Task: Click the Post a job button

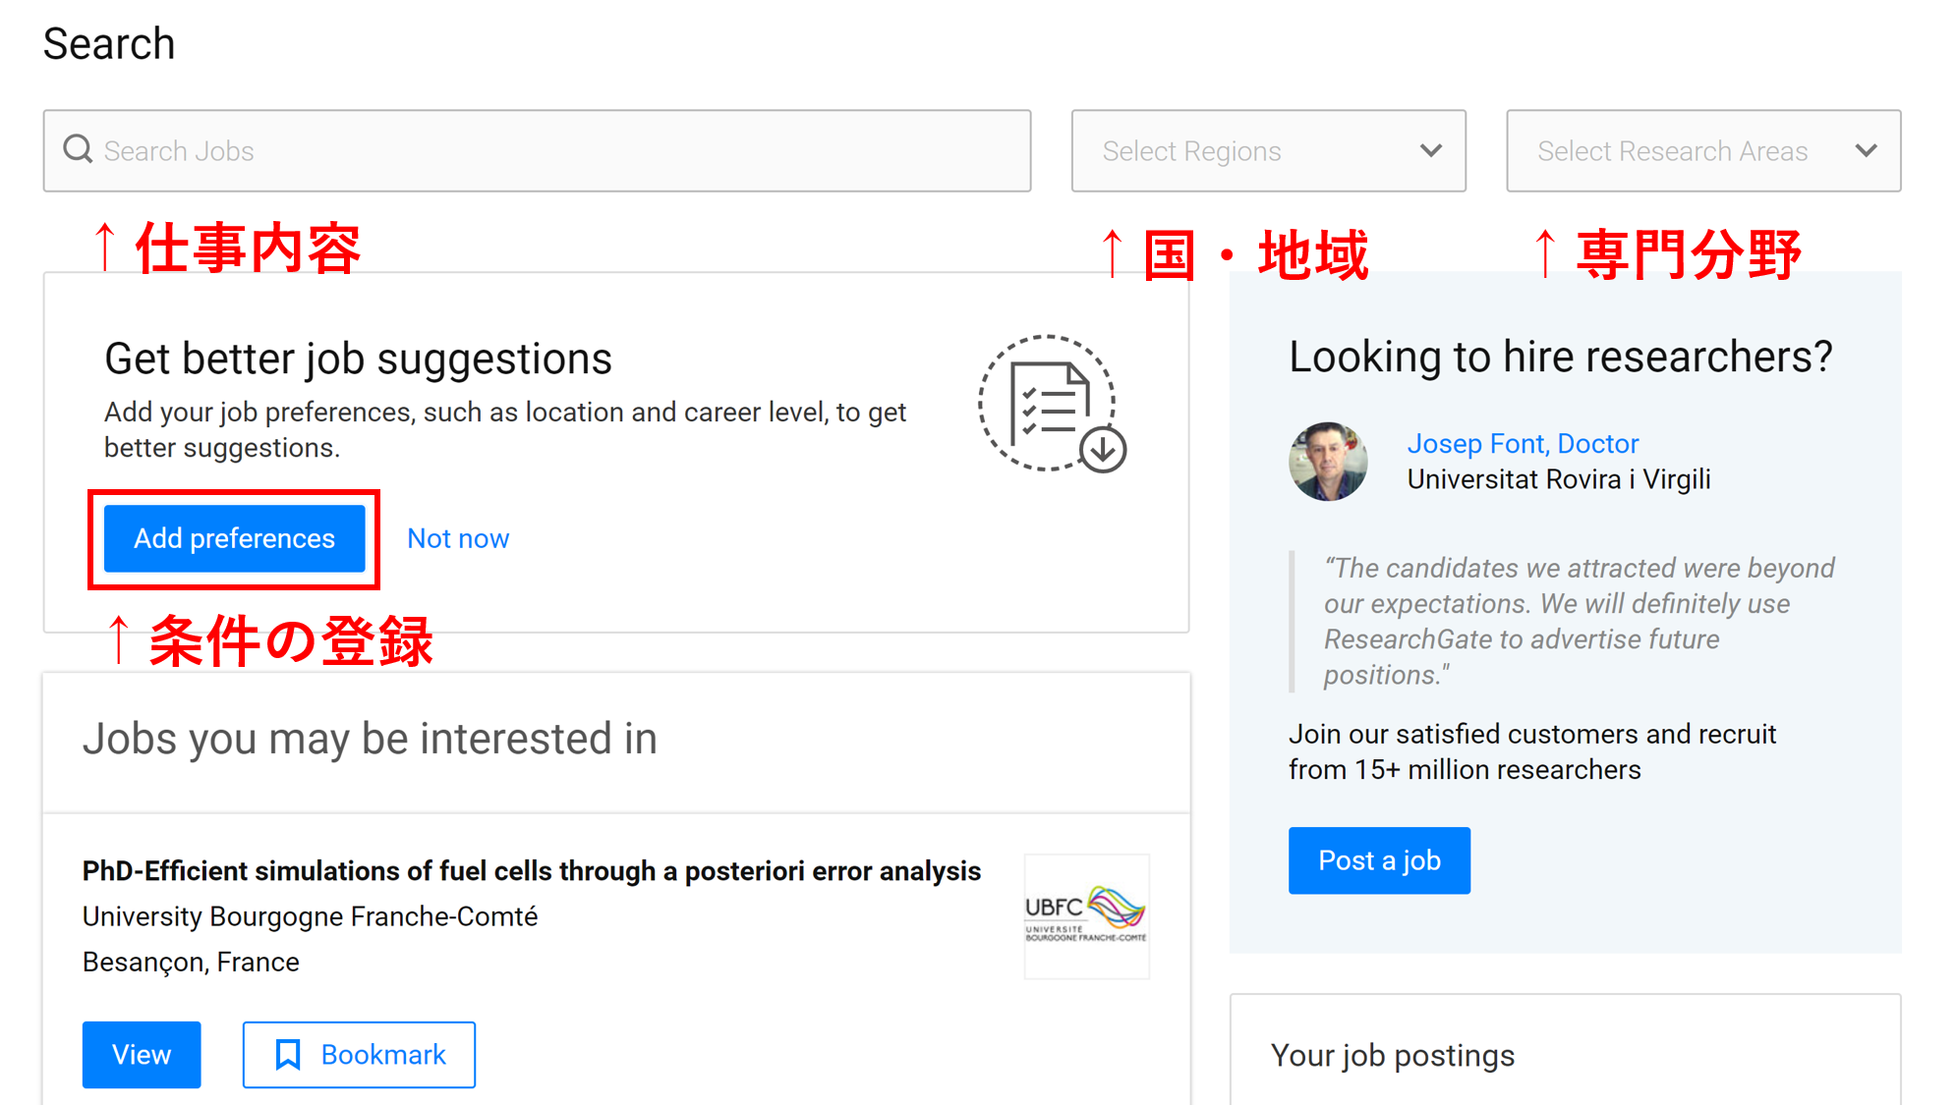Action: tap(1379, 860)
